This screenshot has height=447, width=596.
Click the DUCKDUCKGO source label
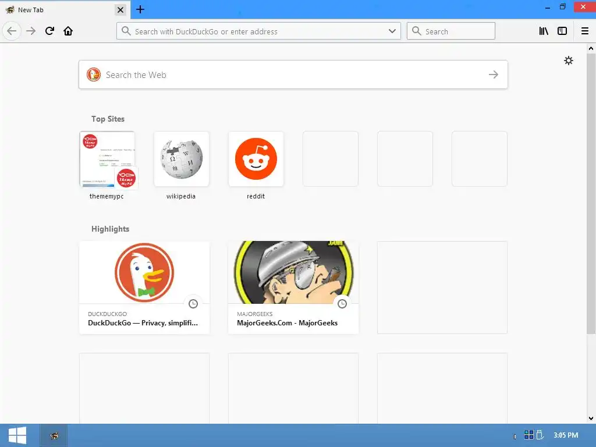click(107, 314)
